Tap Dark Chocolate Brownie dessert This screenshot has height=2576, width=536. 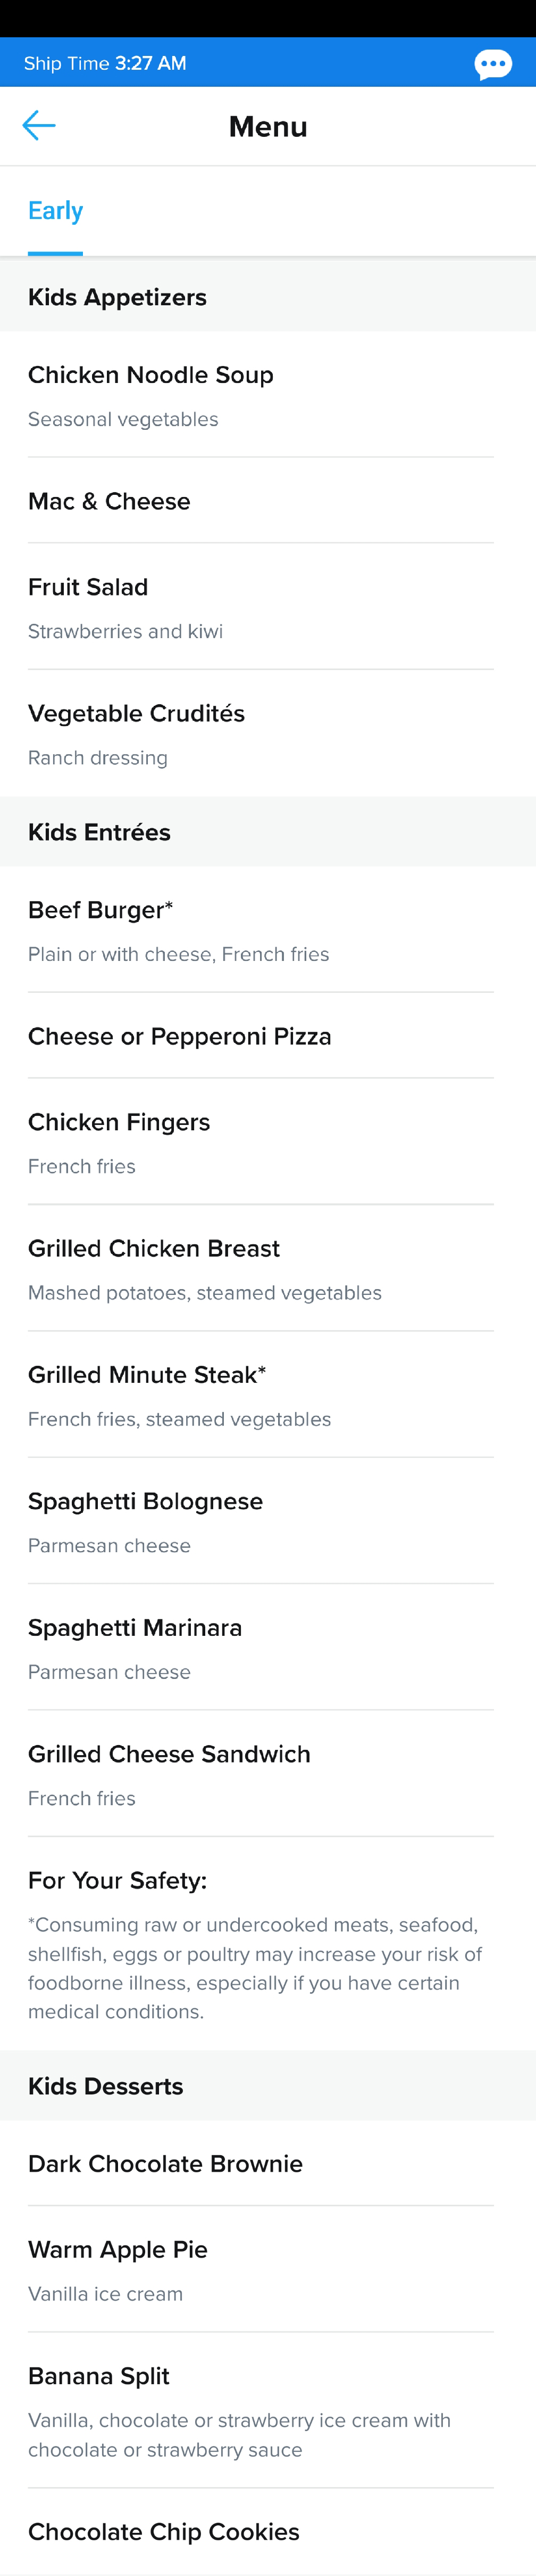point(267,2163)
